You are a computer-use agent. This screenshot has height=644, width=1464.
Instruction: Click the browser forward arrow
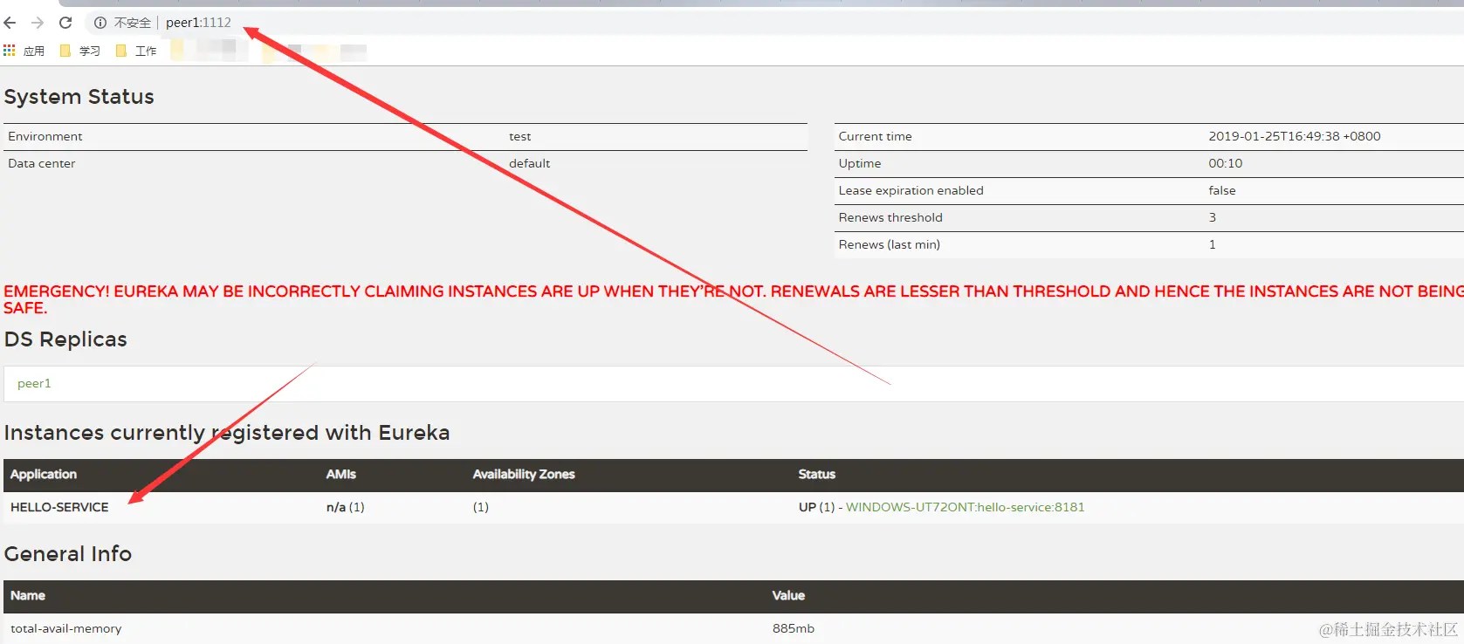38,23
